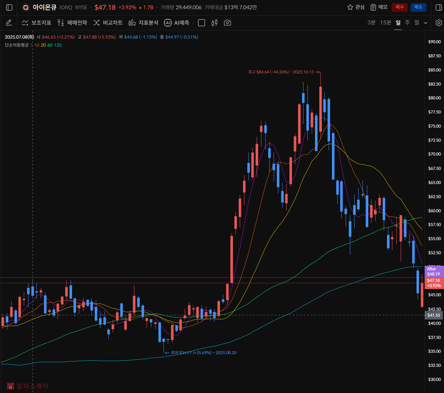Toggle the left sidebar panel icon

tap(9, 7)
